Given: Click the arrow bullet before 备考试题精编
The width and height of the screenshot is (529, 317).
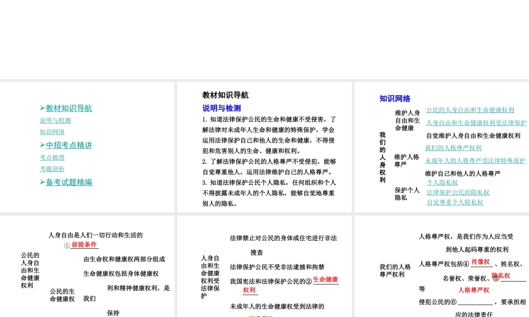Looking at the screenshot, I should click(x=42, y=182).
